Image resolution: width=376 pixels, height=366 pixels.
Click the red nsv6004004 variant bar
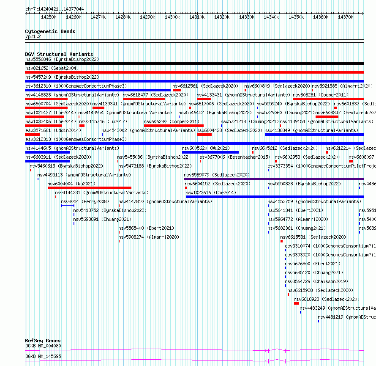click(x=90, y=188)
